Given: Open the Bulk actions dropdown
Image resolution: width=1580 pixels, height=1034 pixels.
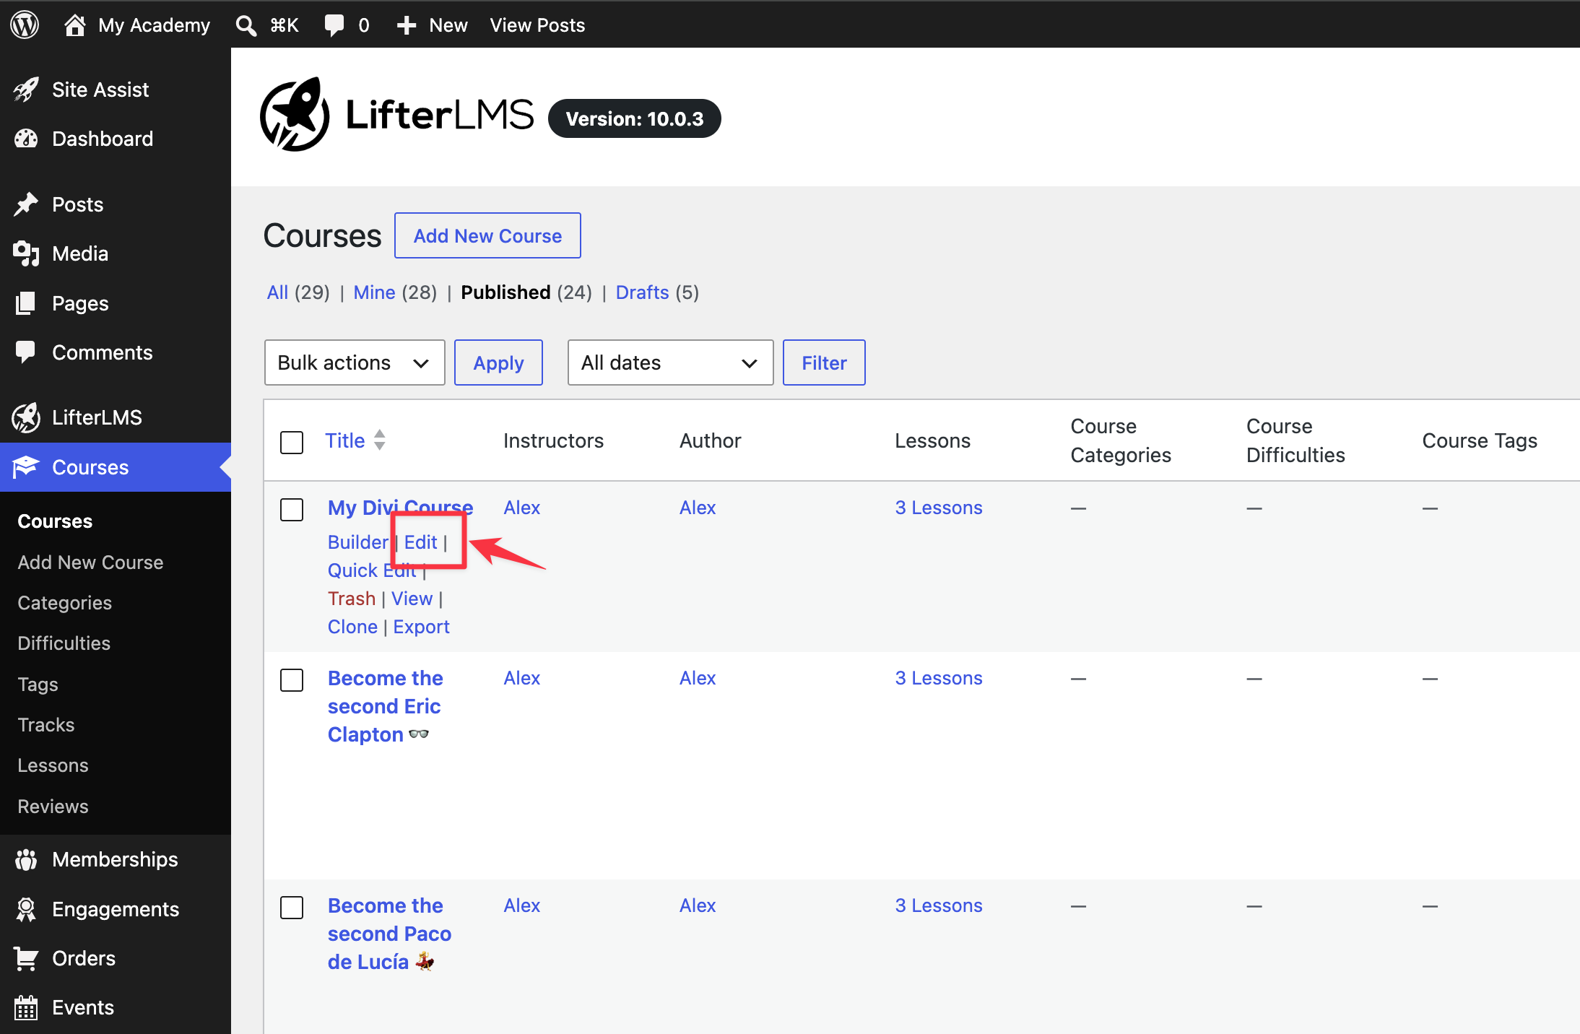Looking at the screenshot, I should click(x=355, y=362).
